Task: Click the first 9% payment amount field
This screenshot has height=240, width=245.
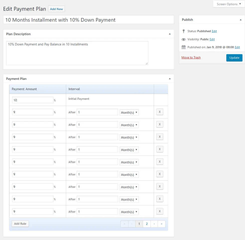Action: click(x=33, y=112)
